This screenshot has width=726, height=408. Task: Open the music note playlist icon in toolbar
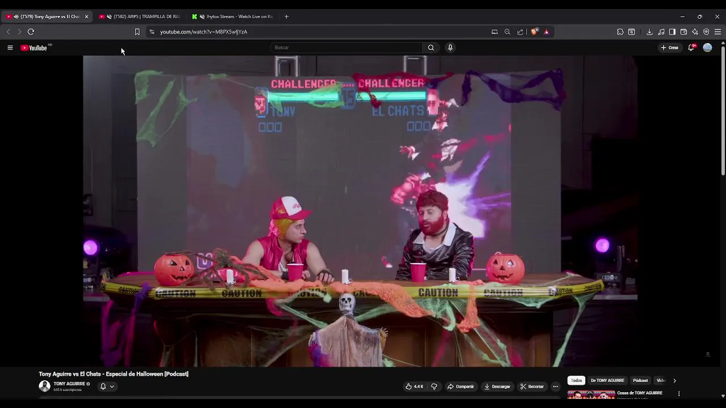click(x=661, y=32)
